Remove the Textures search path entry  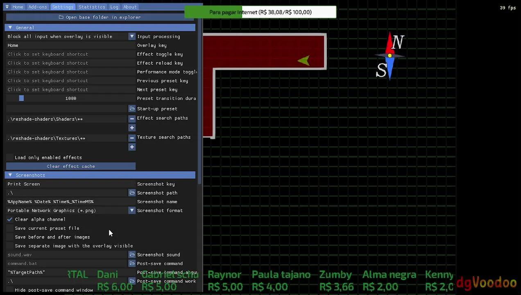point(132,138)
